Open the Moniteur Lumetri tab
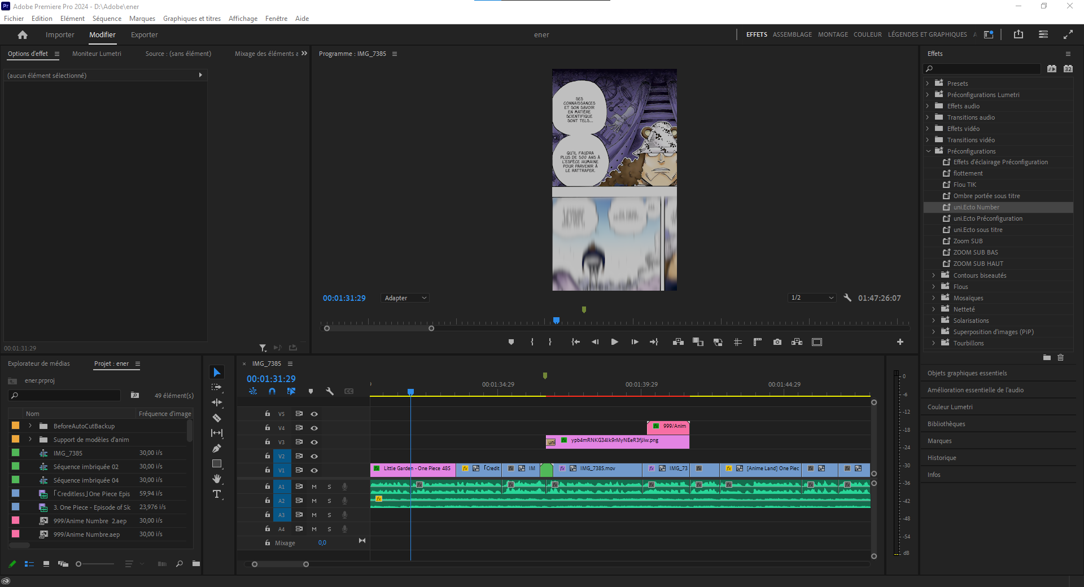 [97, 54]
